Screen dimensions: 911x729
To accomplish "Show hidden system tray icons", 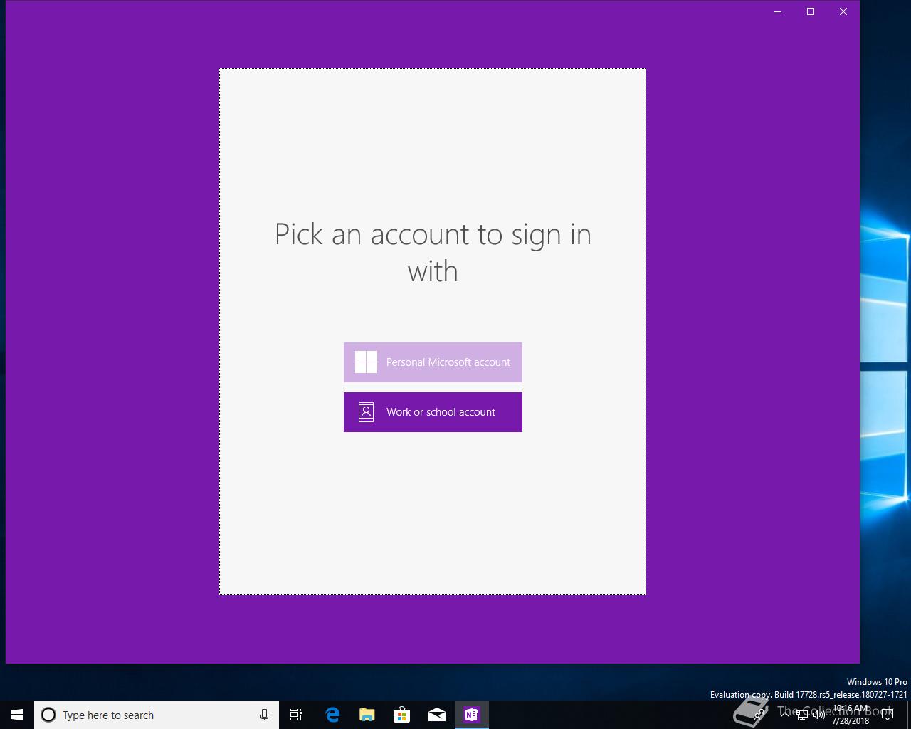I will pos(785,715).
